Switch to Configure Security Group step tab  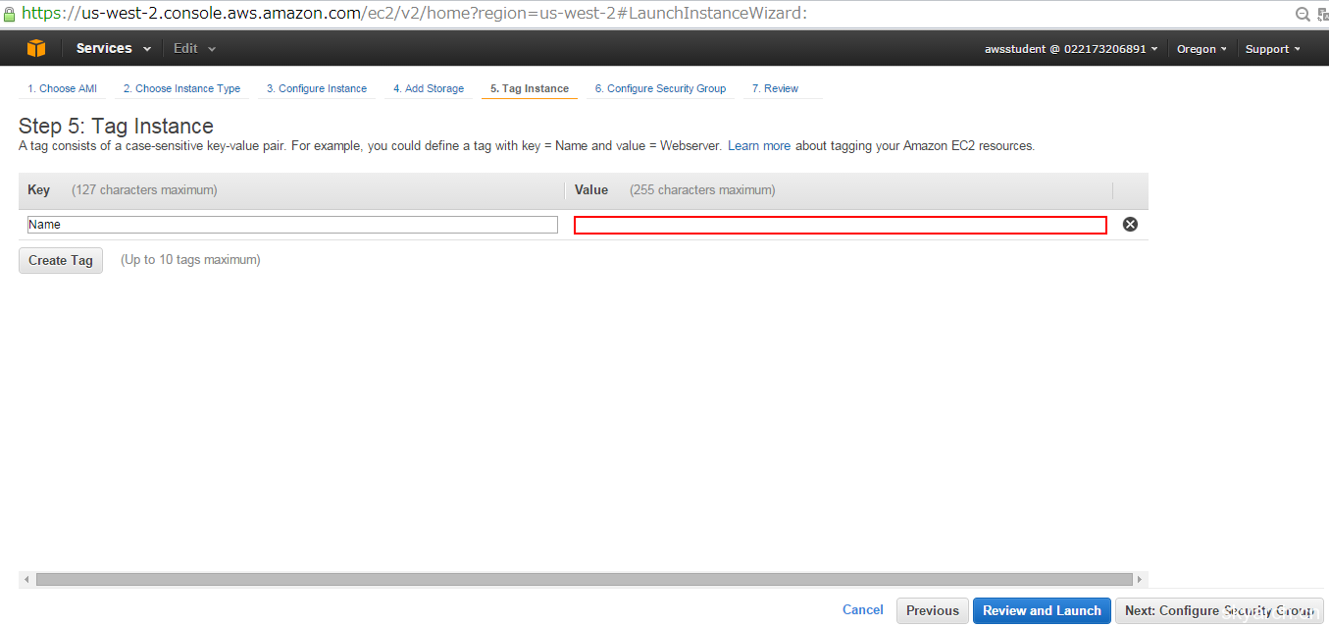pos(660,88)
